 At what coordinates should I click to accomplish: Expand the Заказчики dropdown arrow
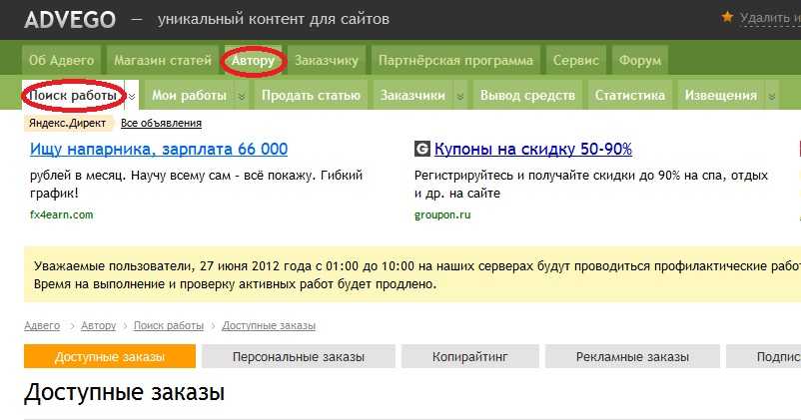click(460, 96)
